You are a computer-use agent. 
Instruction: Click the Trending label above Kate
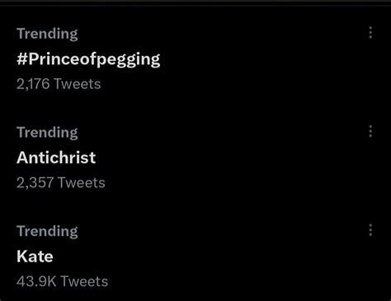click(47, 231)
